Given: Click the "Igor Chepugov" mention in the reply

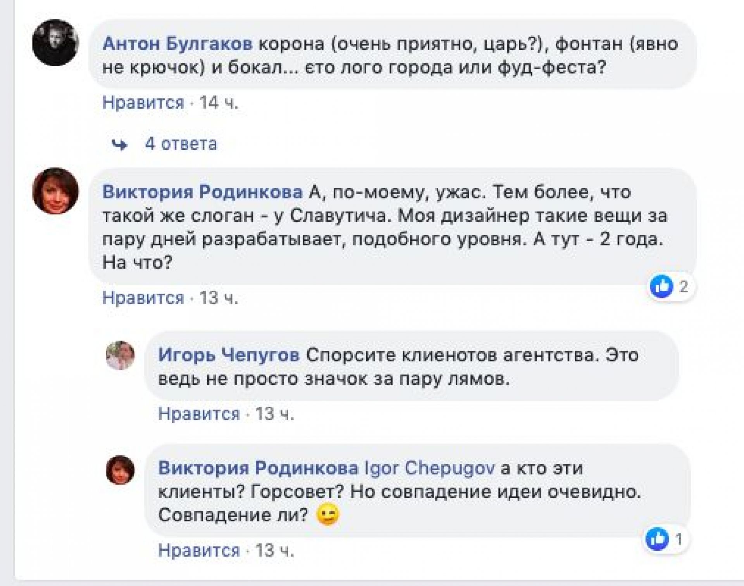Looking at the screenshot, I should pos(430,468).
